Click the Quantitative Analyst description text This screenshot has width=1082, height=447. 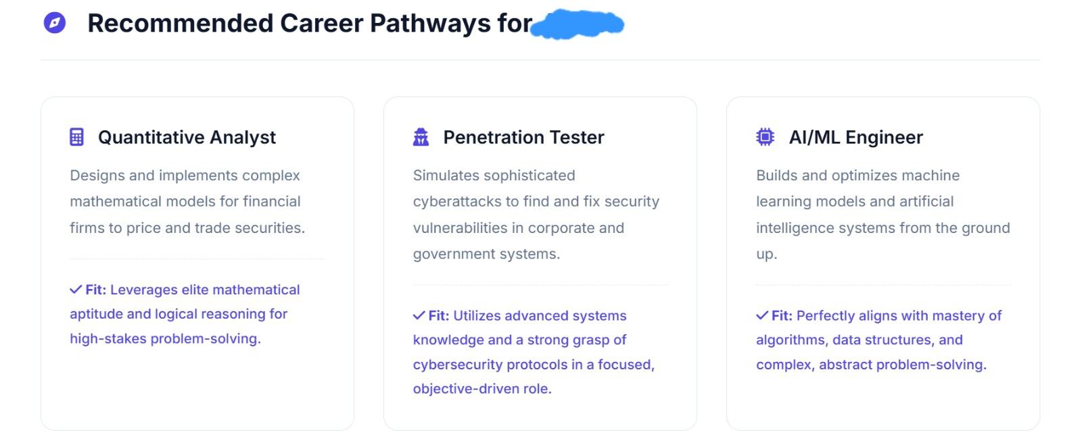pyautogui.click(x=187, y=201)
